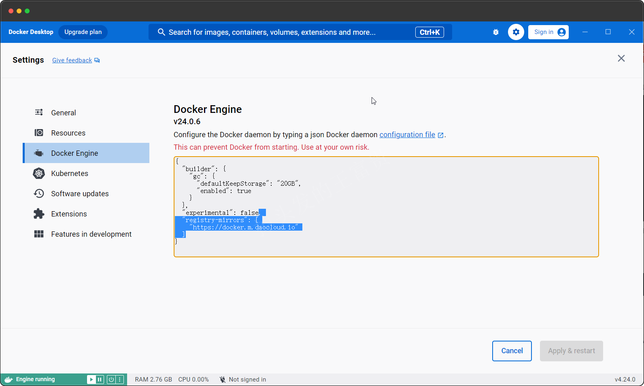Click the macOS green zoom dot
Screen dimensions: 644x386
click(x=27, y=11)
